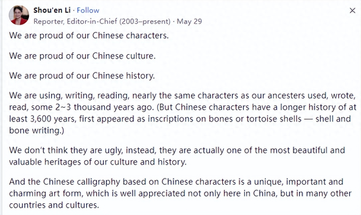Click the closing words 'countries and cultures.'
This screenshot has width=361, height=215.
(54, 205)
